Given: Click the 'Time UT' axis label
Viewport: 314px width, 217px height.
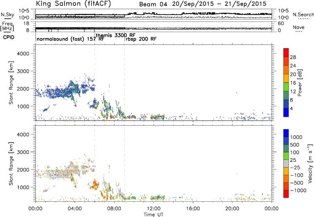Looking at the screenshot, I should pyautogui.click(x=153, y=215).
